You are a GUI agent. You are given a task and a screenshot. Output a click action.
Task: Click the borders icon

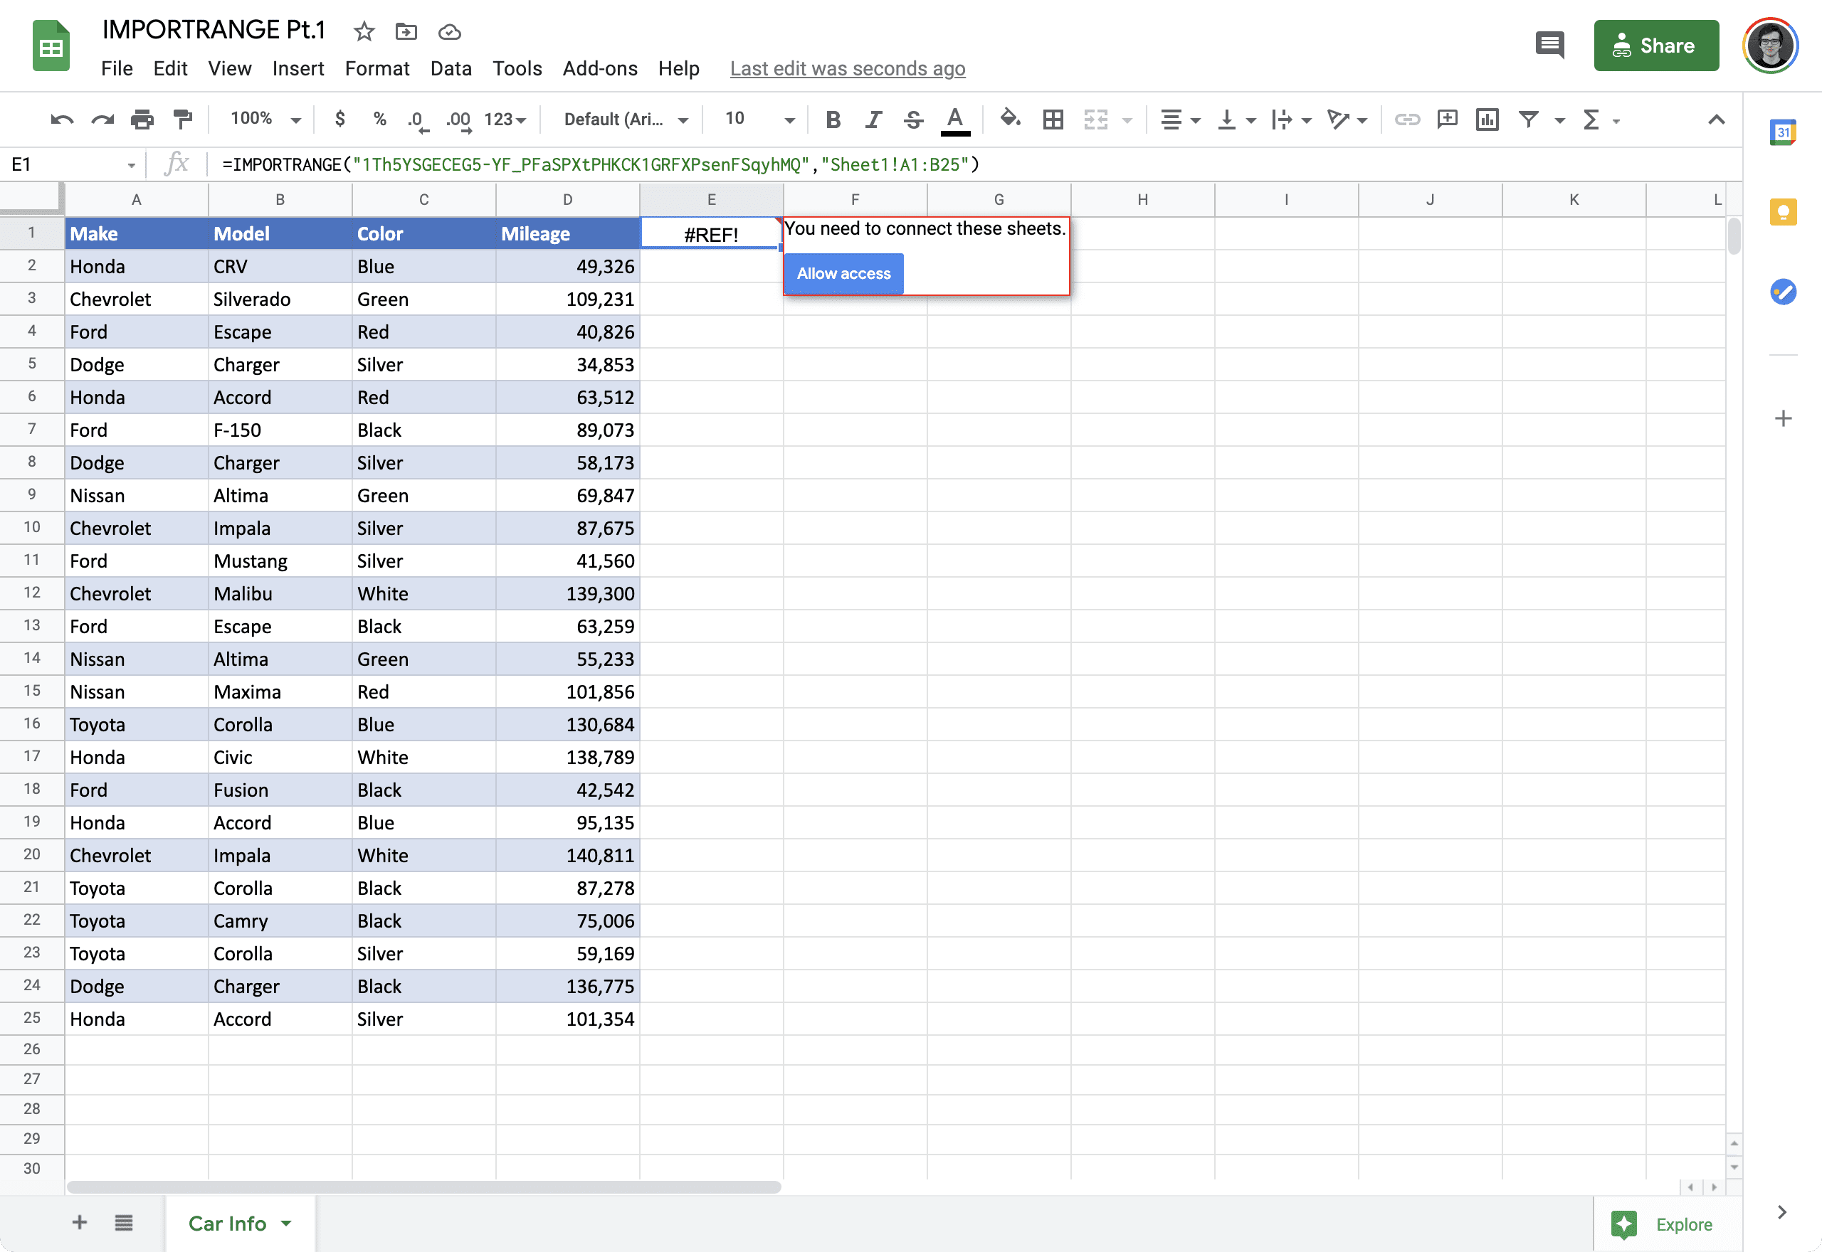[x=1053, y=120]
